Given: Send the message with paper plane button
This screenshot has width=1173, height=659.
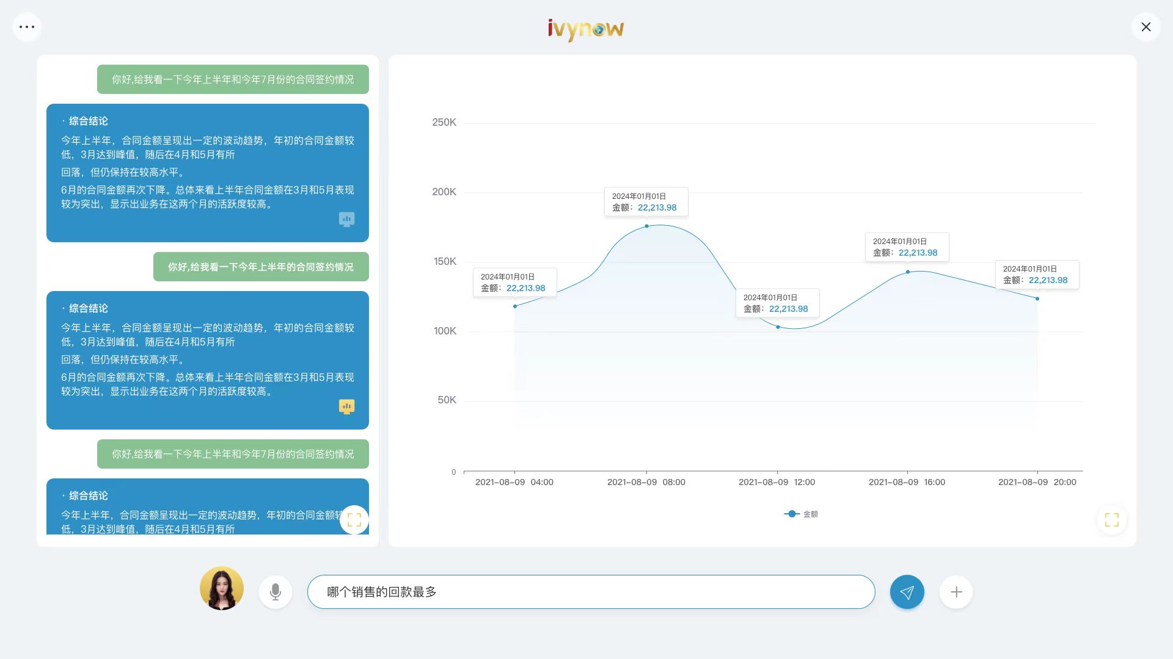Looking at the screenshot, I should pyautogui.click(x=907, y=592).
